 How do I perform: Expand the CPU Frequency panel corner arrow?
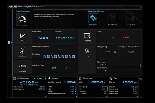coord(46,96)
